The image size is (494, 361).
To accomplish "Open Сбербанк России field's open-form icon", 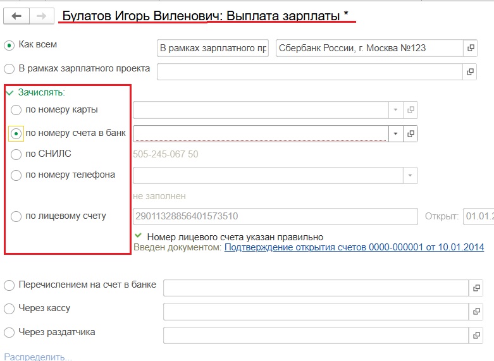I will (470, 48).
